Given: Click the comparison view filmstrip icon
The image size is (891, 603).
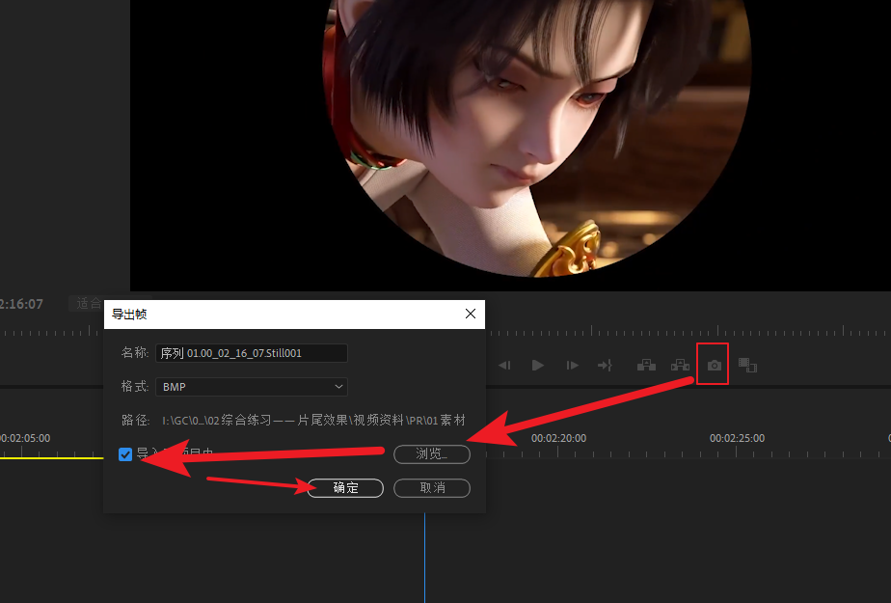Looking at the screenshot, I should coord(747,365).
